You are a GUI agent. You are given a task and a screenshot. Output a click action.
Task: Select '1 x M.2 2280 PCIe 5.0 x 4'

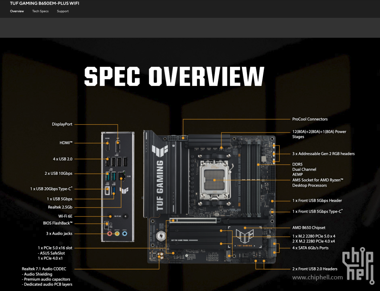314,236
